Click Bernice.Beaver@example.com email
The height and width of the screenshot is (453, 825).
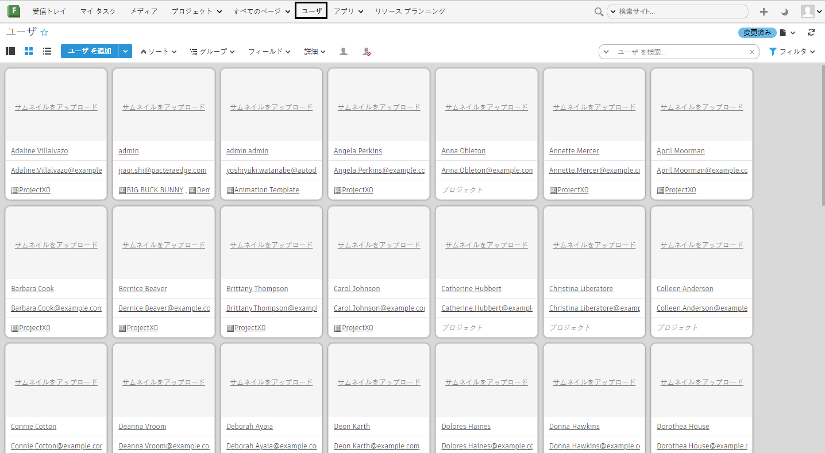164,308
